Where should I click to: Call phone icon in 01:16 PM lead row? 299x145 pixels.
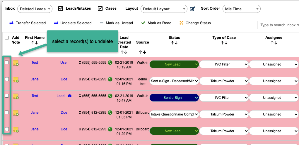[x=110, y=79]
